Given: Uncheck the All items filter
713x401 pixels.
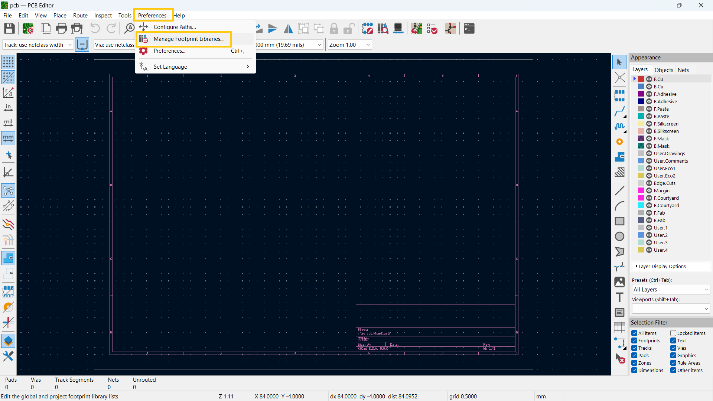Looking at the screenshot, I should (634, 333).
